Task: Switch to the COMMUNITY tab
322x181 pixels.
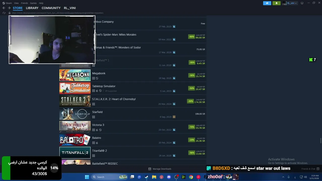Action: [x=51, y=8]
